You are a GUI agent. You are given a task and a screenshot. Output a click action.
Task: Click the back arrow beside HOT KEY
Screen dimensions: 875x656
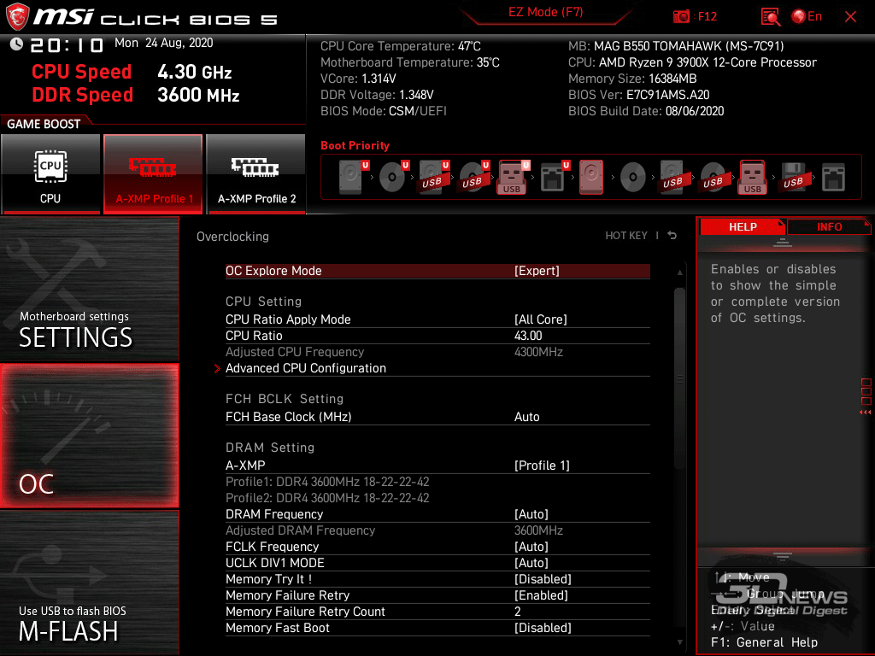point(672,236)
